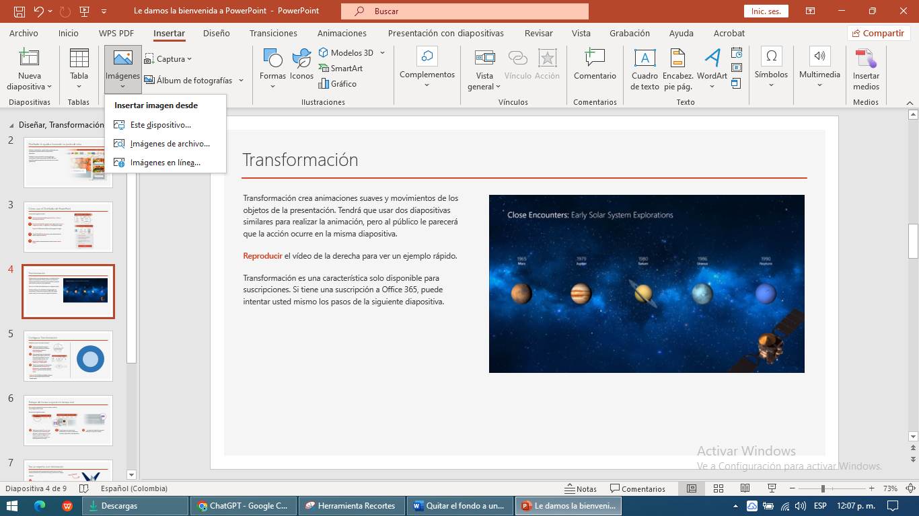
Task: Switch to slide sorter view
Action: click(x=718, y=488)
